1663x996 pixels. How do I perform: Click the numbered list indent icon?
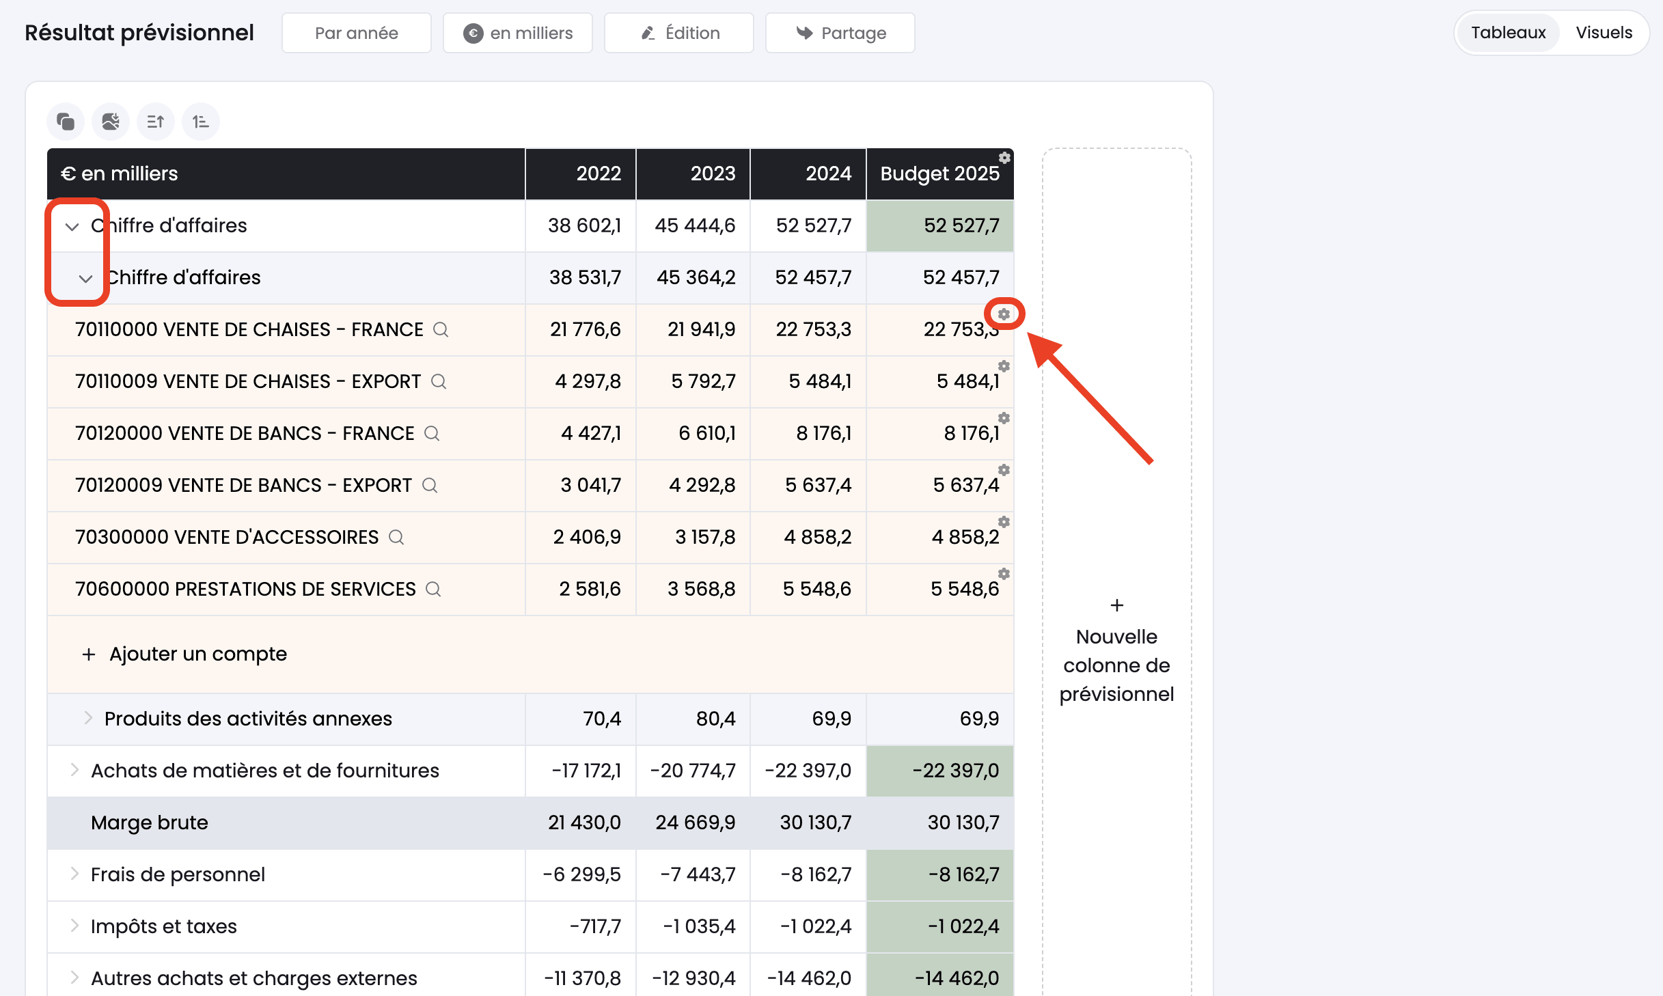click(201, 122)
